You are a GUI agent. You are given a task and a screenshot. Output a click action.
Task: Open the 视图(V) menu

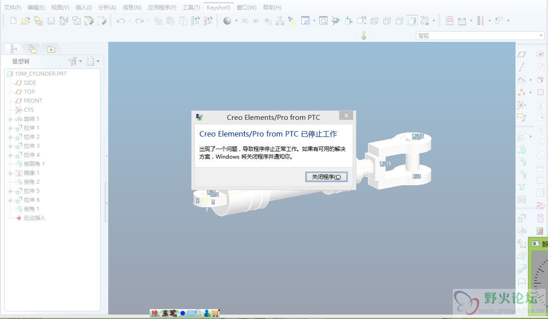coord(60,7)
